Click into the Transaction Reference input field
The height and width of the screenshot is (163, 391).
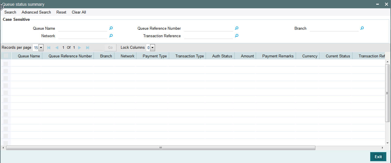pyautogui.click(x=208, y=36)
